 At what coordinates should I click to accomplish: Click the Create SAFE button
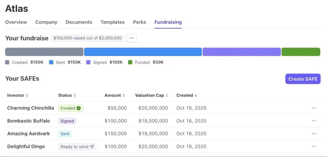pos(303,79)
